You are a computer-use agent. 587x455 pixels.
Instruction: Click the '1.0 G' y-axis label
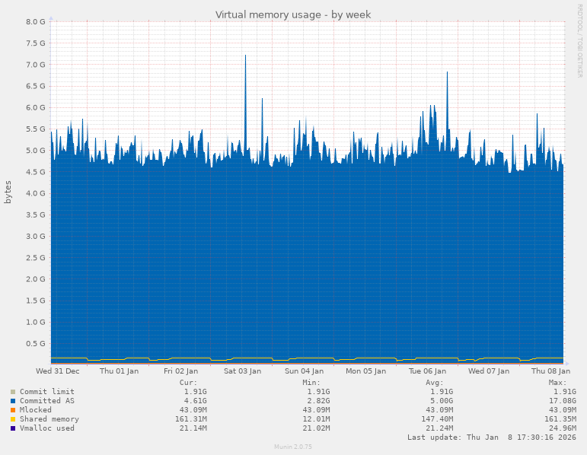point(36,322)
